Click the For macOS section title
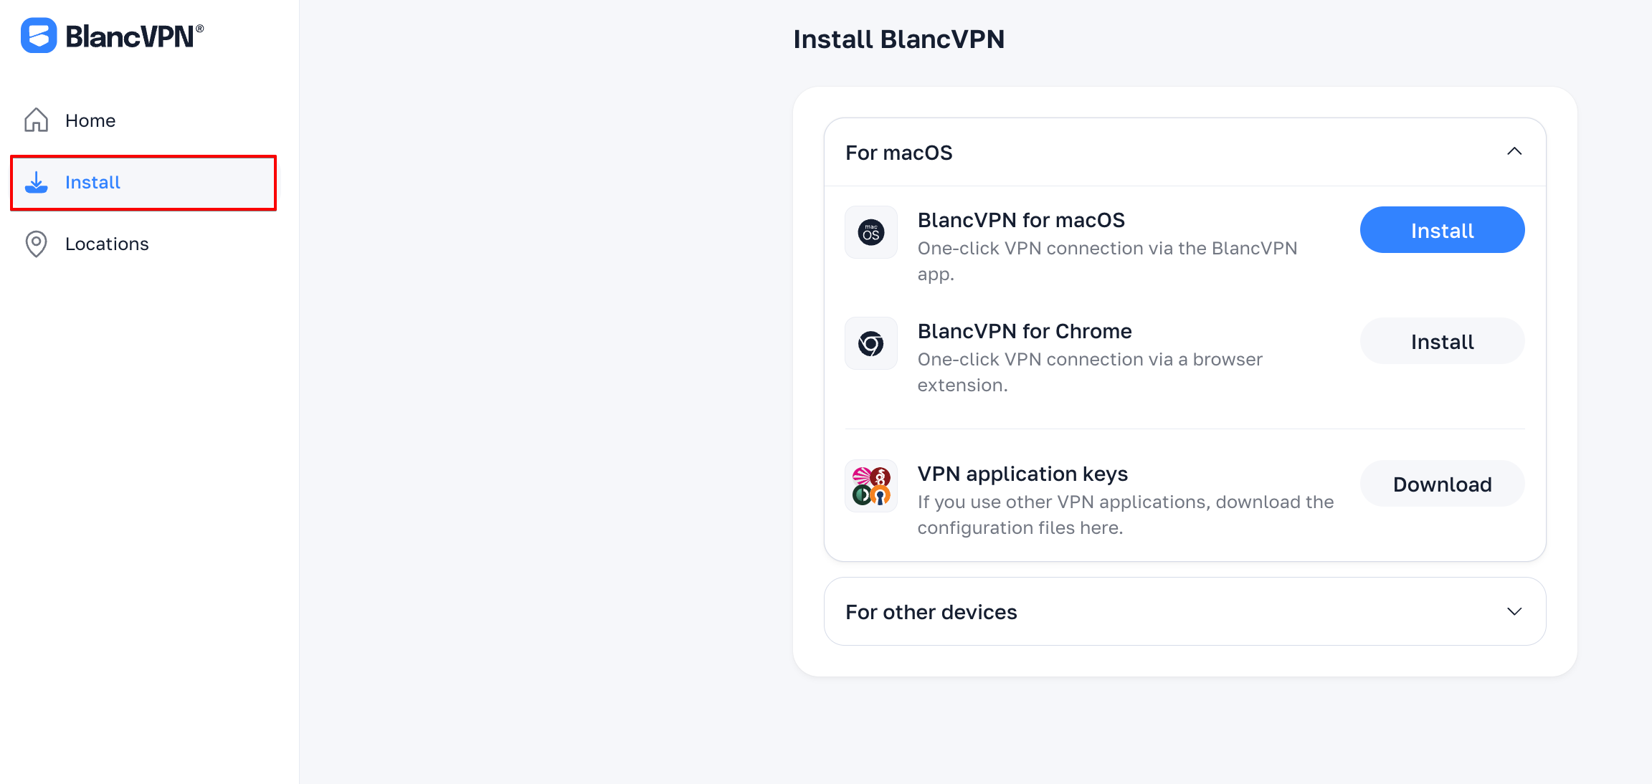 pyautogui.click(x=898, y=153)
